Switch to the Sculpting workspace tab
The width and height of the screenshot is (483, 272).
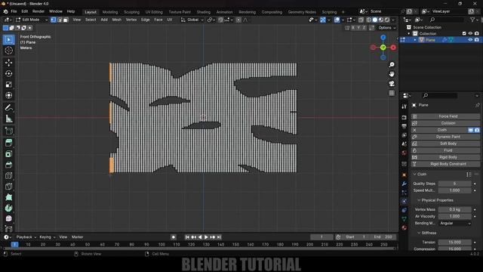(131, 12)
